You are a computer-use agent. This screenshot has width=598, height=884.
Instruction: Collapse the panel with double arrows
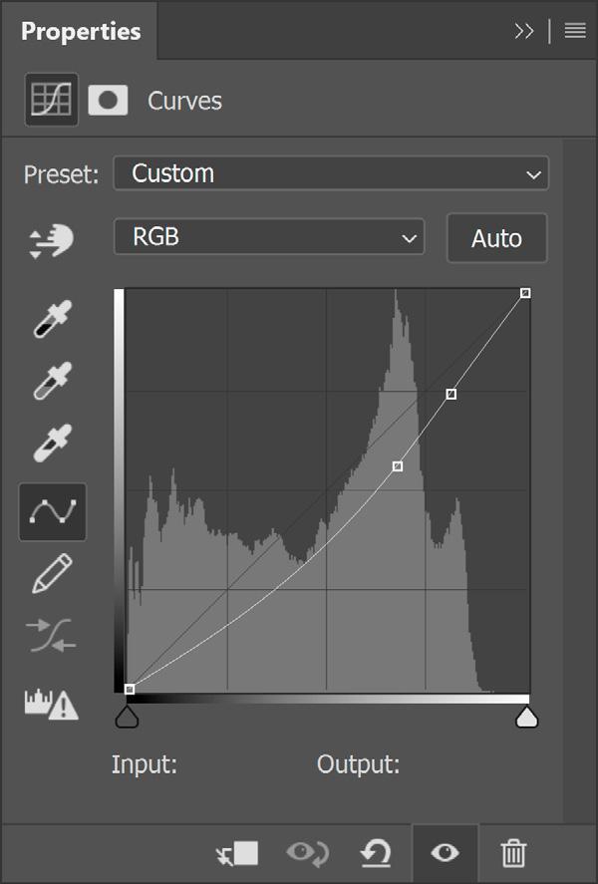click(523, 31)
